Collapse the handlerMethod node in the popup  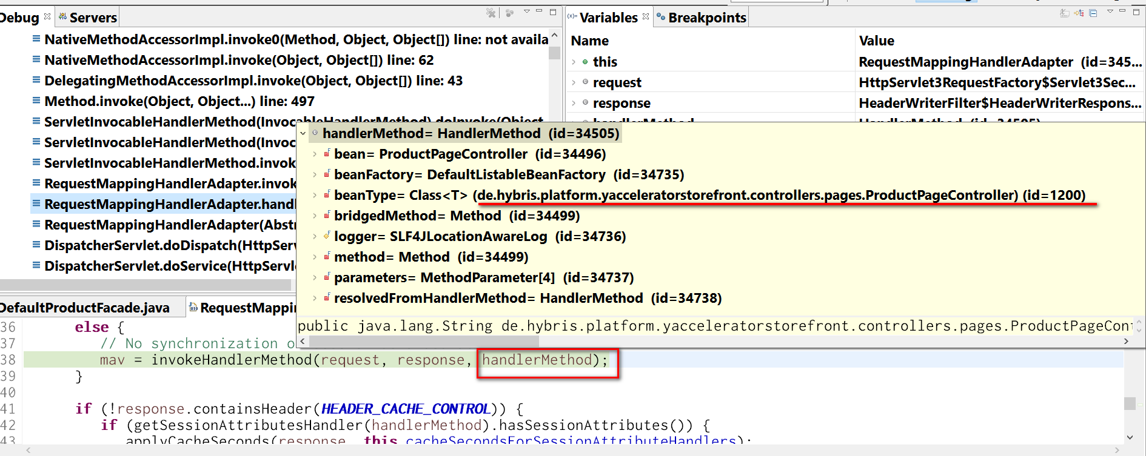tap(303, 133)
